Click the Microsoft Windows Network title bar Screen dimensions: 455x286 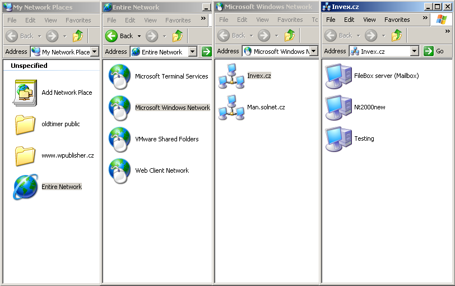[267, 7]
